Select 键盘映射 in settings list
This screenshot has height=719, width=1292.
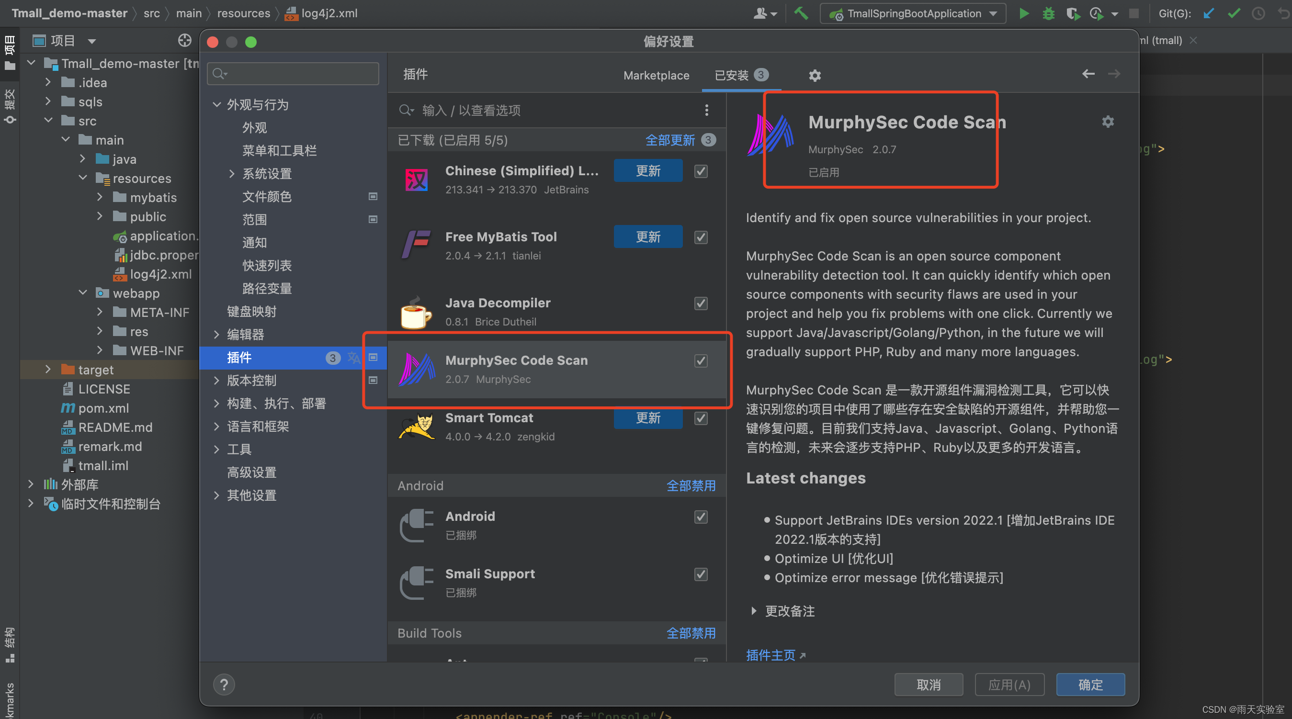pyautogui.click(x=251, y=311)
